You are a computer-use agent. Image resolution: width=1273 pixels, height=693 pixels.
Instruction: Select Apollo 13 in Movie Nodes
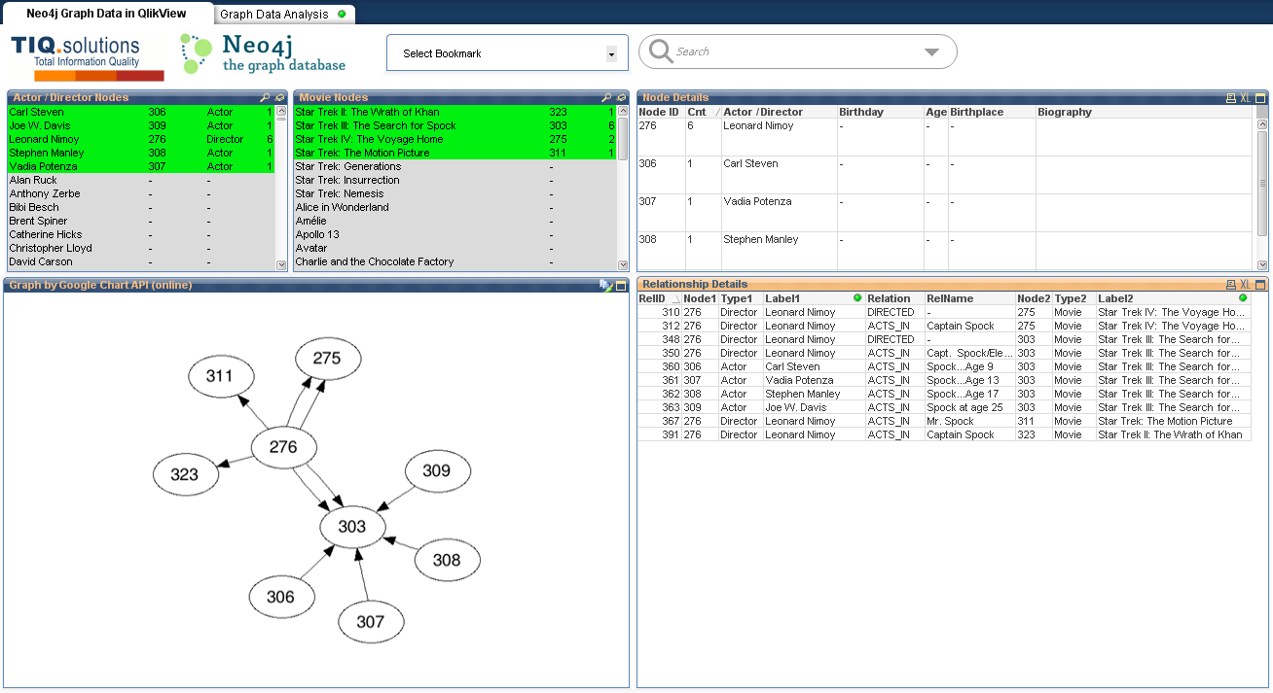[x=455, y=234]
